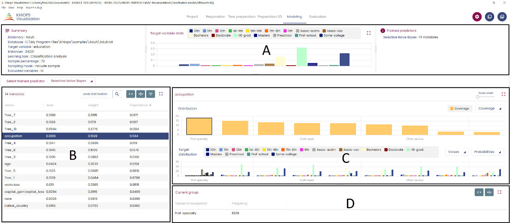This screenshot has width=510, height=223.
Task: Open the settings gear icon
Action: click(477, 17)
